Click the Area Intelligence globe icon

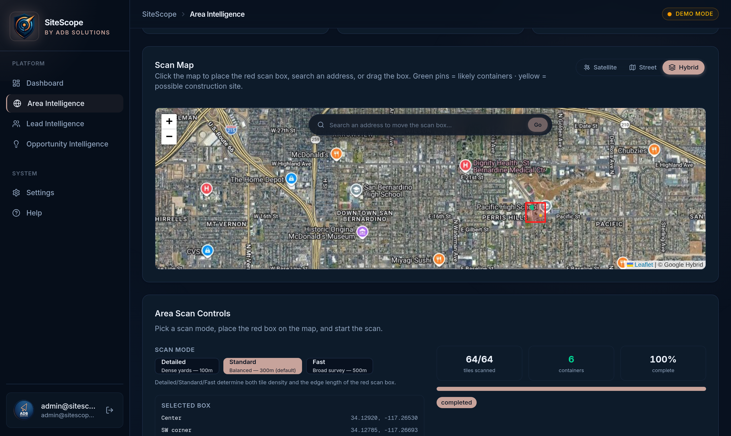tap(17, 103)
